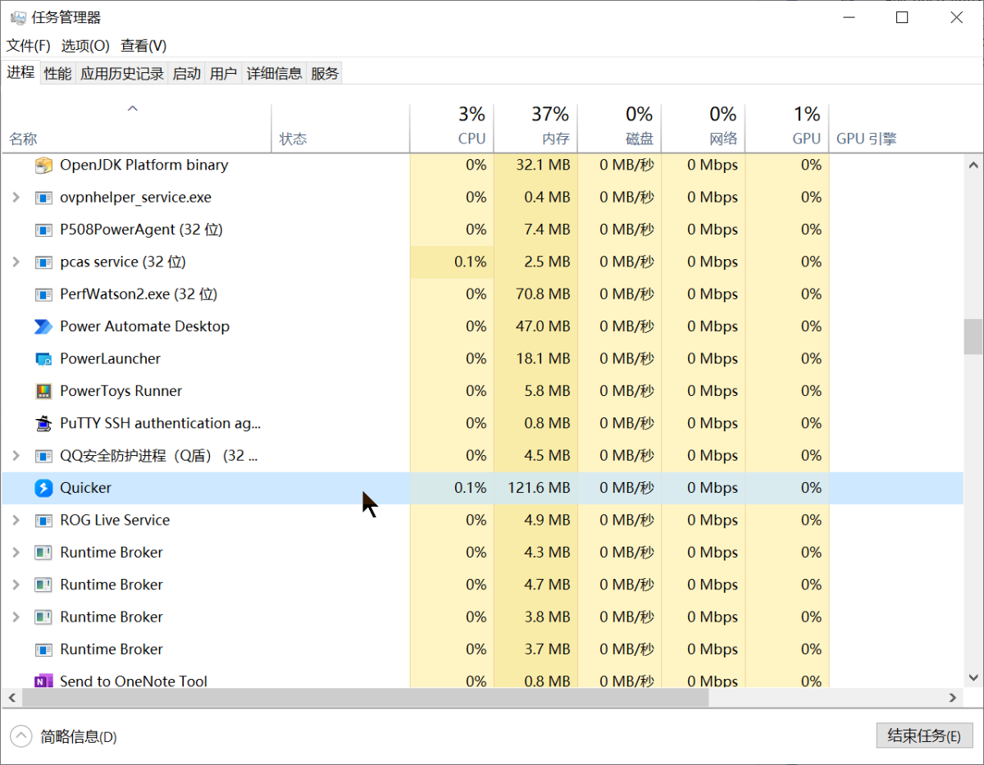Sort by the 内存 column header
The image size is (984, 765).
tap(536, 127)
